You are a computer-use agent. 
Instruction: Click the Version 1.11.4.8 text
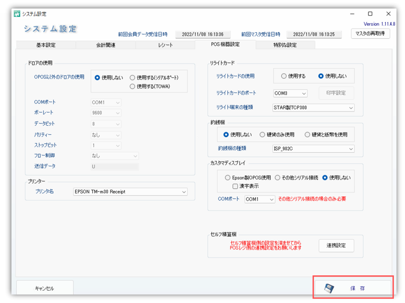coord(379,24)
